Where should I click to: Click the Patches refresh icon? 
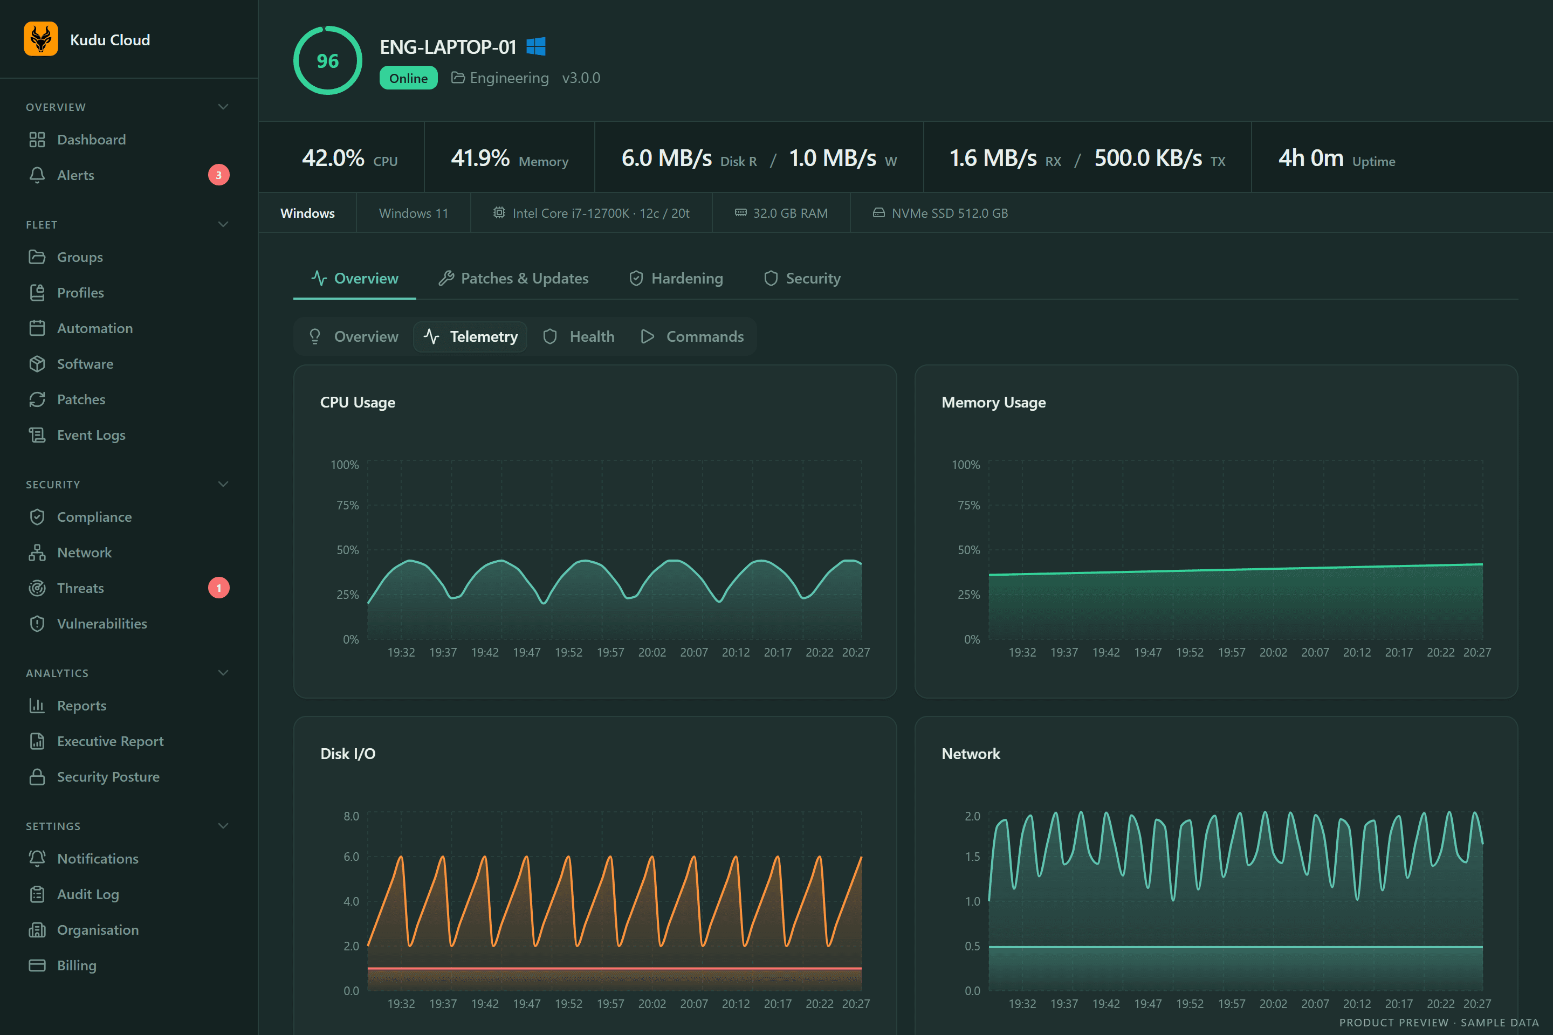(x=37, y=399)
